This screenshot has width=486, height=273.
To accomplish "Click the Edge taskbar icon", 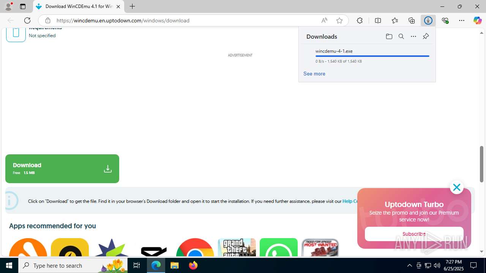I will click(156, 265).
